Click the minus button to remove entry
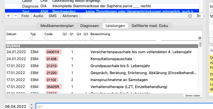Viewport: 213px width, 109px height. [16, 16]
